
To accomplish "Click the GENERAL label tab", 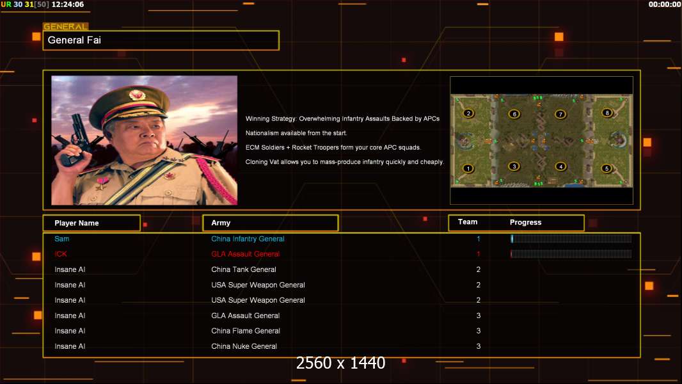I will pos(66,26).
